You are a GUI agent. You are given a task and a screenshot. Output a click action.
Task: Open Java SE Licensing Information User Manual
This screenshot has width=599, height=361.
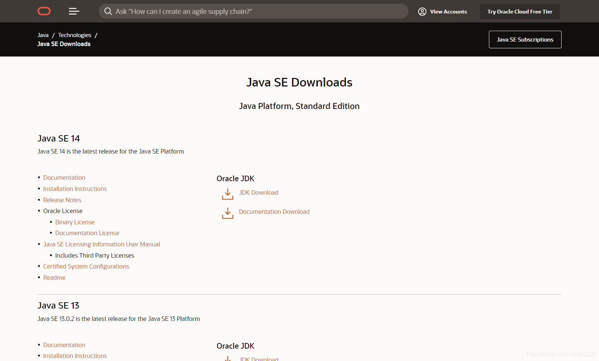point(101,244)
